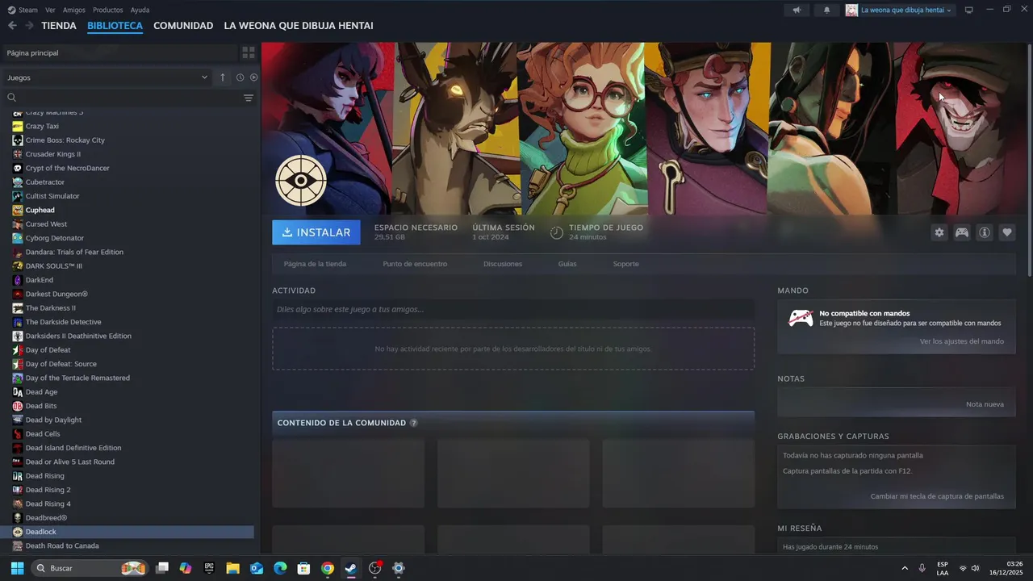Open the announcements megaphone icon

tap(797, 10)
